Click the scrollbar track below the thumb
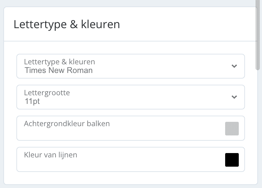262x188 pixels. [x=257, y=128]
